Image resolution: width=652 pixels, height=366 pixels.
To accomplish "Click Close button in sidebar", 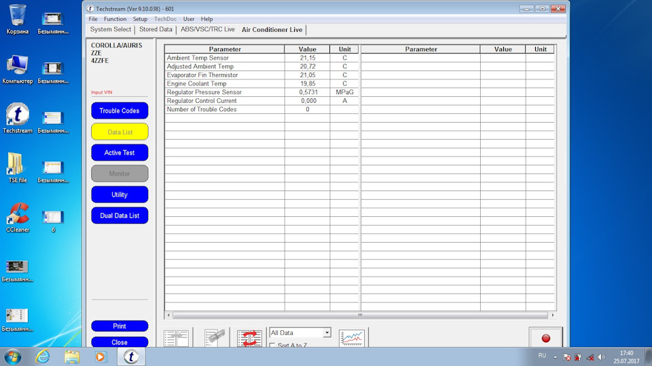I will 120,342.
